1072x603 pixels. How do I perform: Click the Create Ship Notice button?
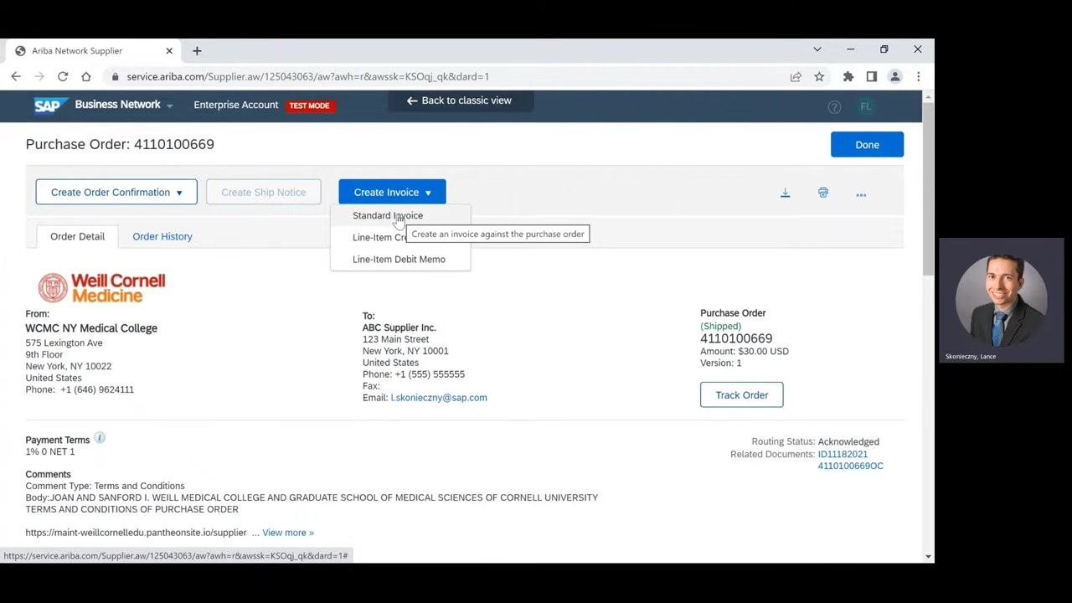coord(263,192)
